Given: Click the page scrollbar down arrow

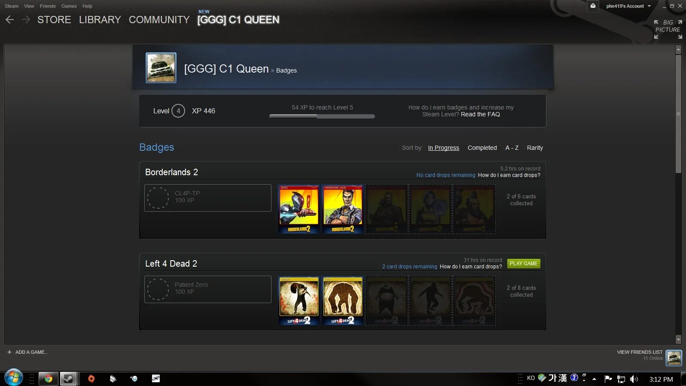Looking at the screenshot, I should (679, 340).
